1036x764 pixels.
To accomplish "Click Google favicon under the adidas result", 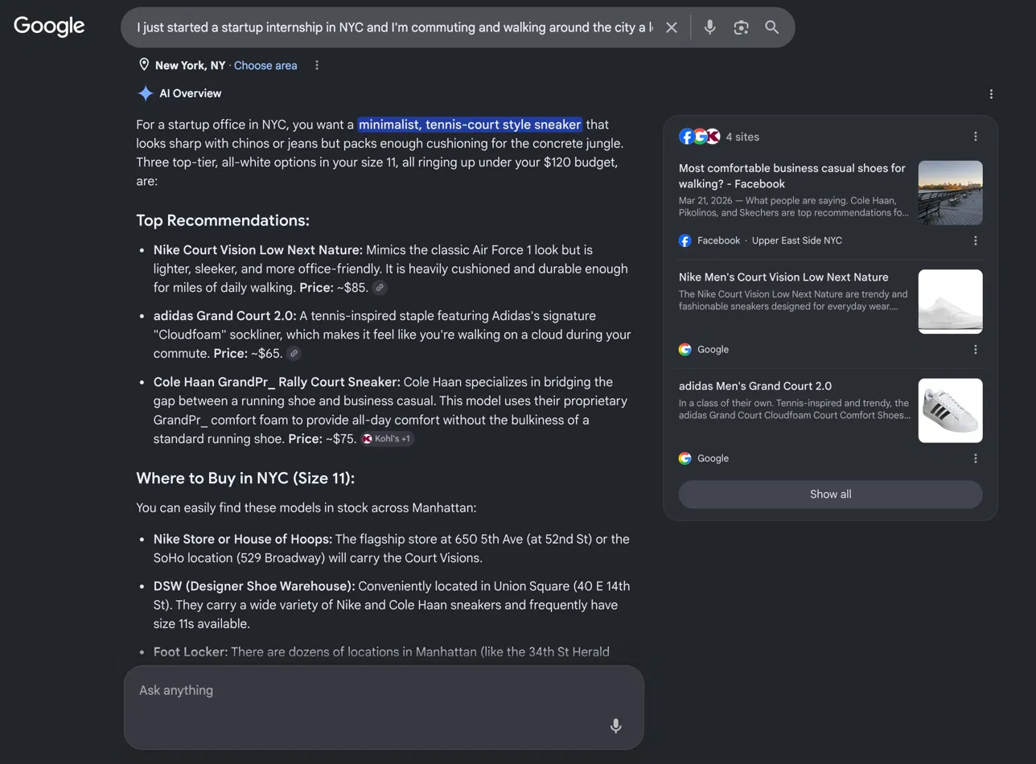I will tap(685, 458).
